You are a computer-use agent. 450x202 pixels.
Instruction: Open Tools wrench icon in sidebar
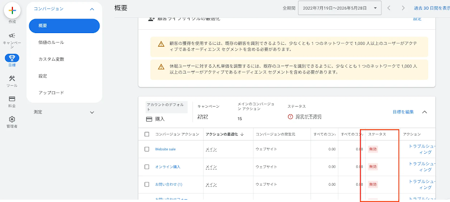[12, 79]
